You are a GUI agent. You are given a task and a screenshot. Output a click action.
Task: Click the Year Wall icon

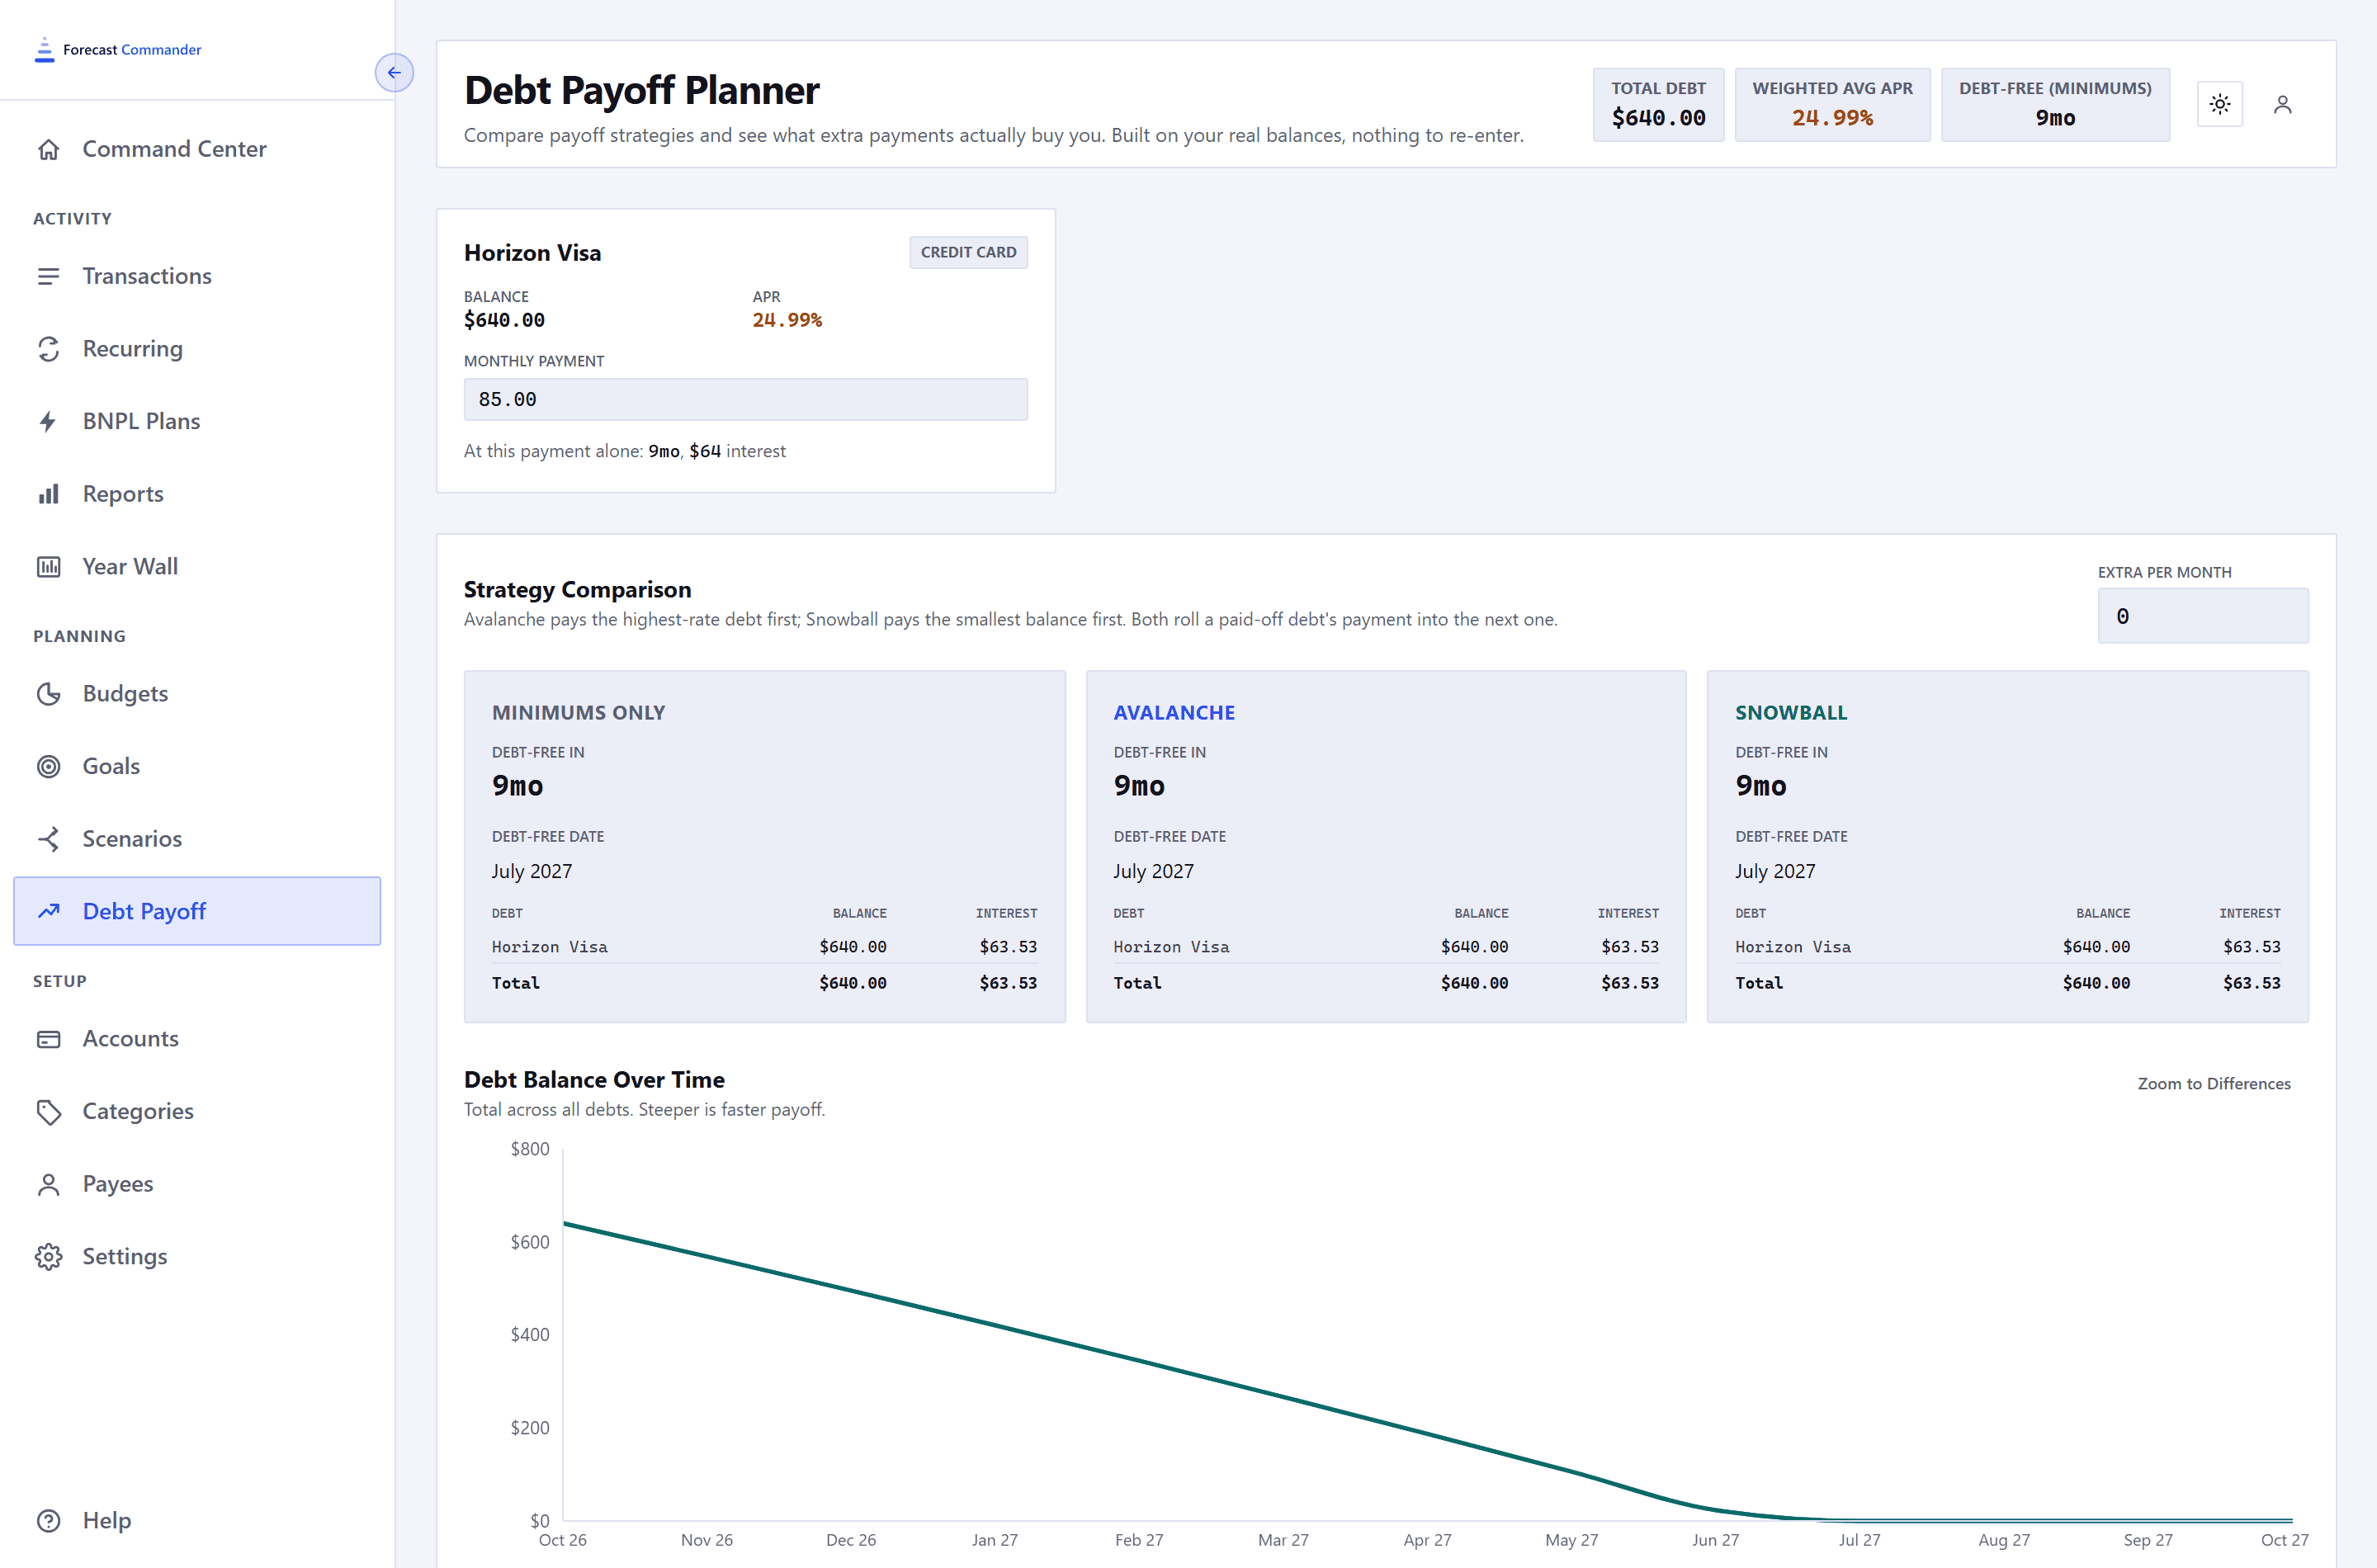[x=48, y=567]
